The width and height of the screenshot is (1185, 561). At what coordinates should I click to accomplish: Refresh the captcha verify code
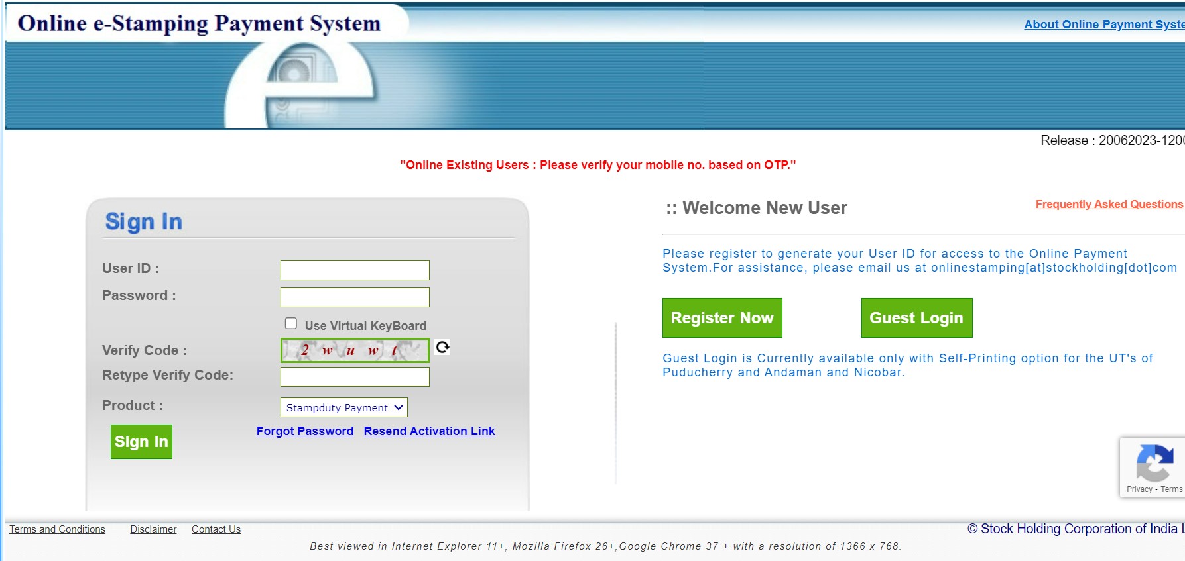coord(442,347)
